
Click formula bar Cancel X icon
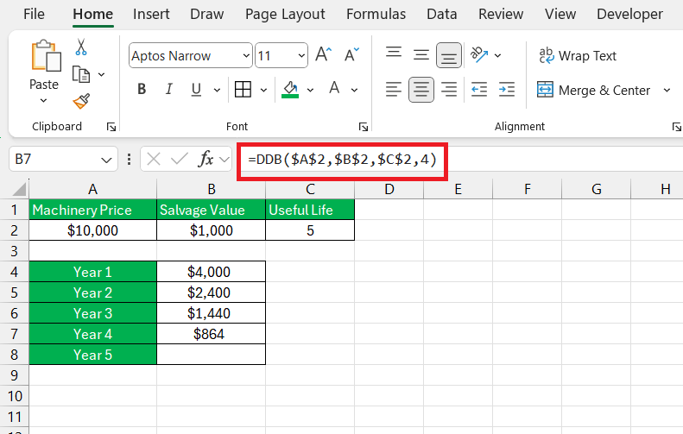(154, 160)
